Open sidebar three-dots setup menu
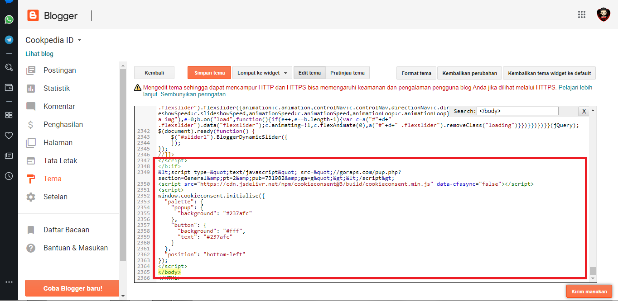The height and width of the screenshot is (301, 618). [9, 282]
